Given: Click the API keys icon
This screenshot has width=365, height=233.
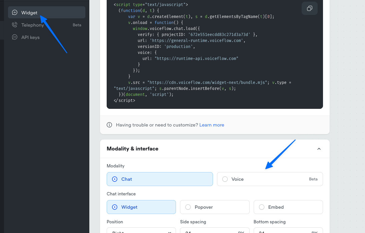Looking at the screenshot, I should pyautogui.click(x=15, y=37).
